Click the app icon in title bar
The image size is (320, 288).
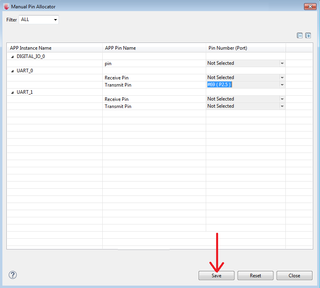pos(6,6)
